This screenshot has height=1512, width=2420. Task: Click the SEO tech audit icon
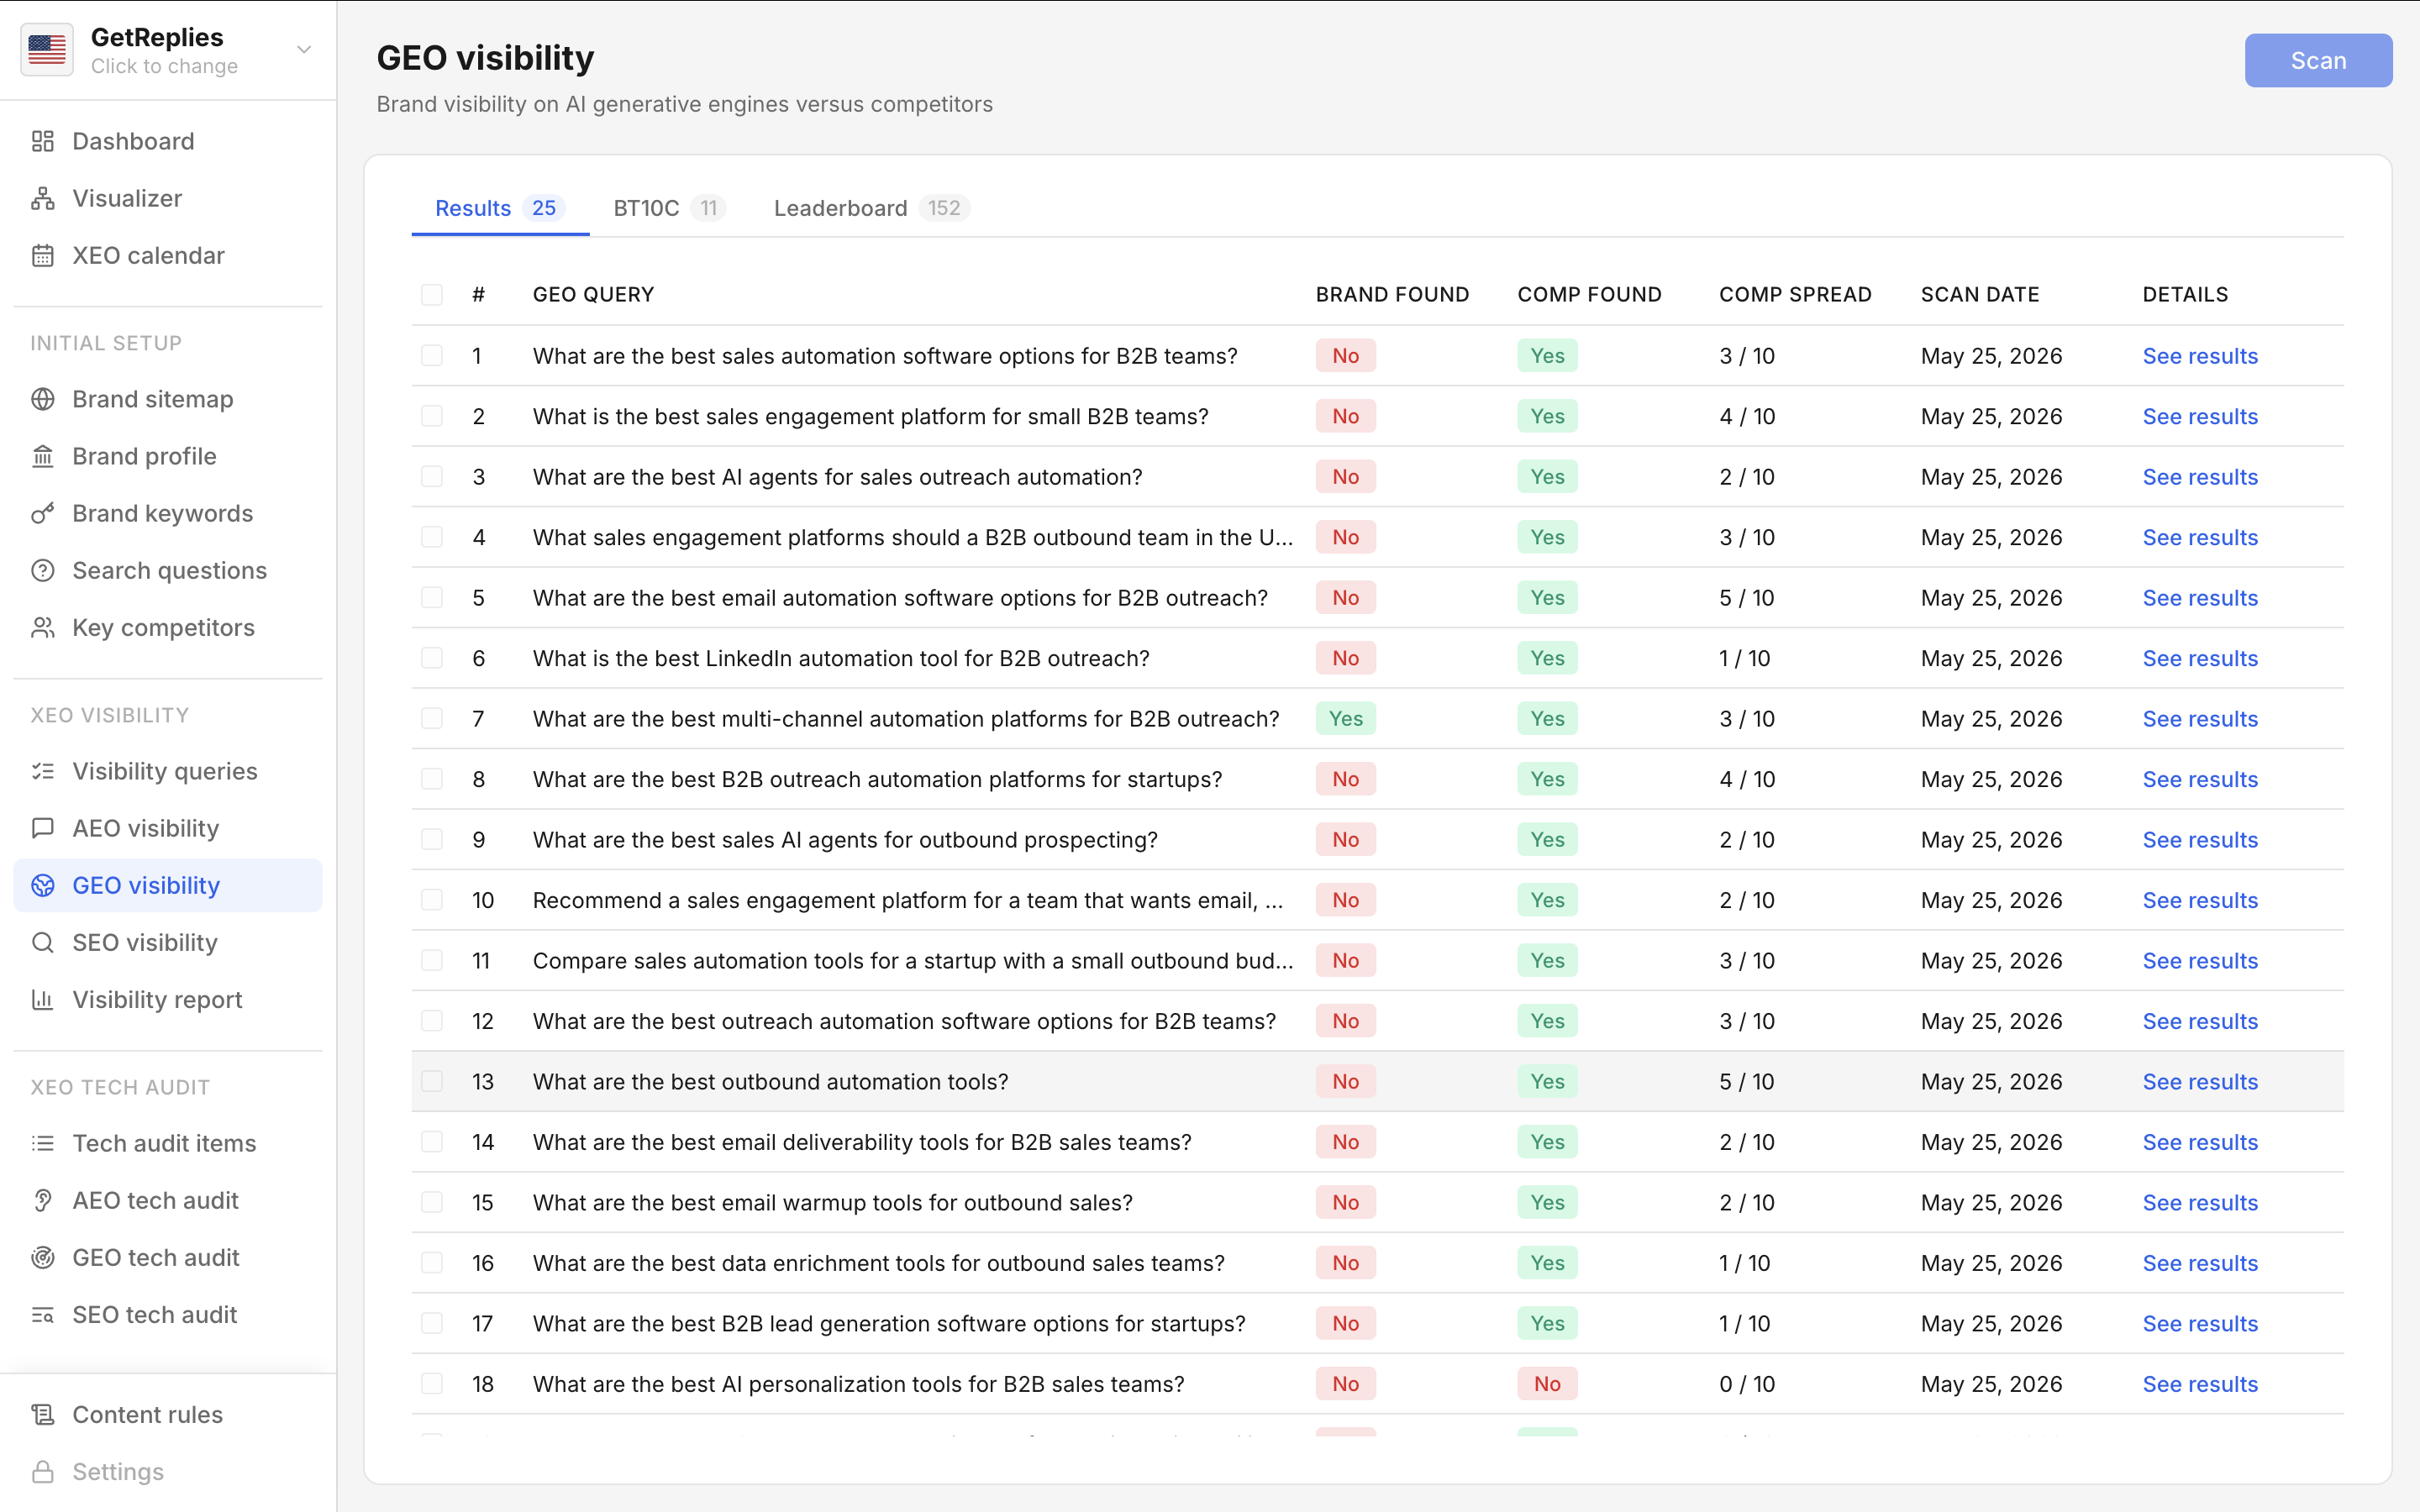point(43,1314)
